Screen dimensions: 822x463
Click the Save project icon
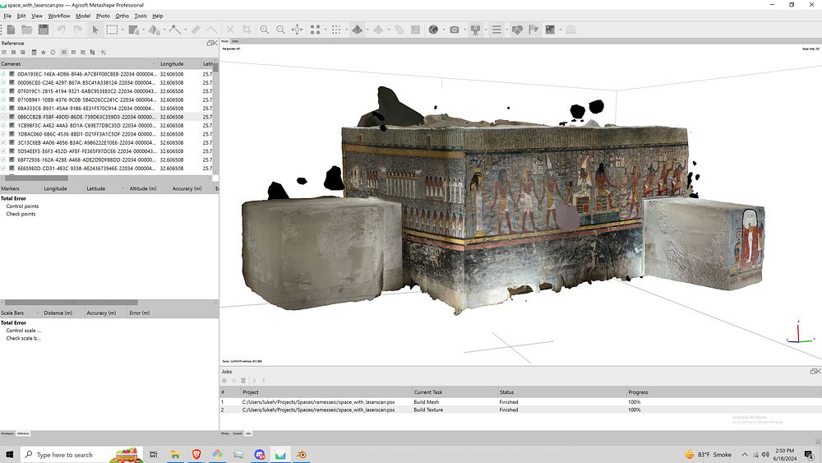tap(43, 30)
